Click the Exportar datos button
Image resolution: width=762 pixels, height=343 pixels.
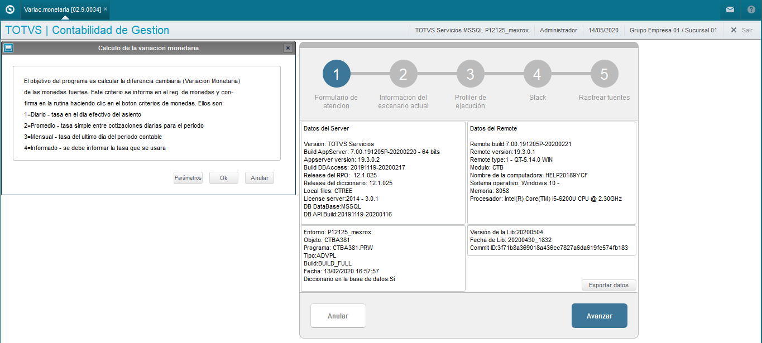pos(608,285)
